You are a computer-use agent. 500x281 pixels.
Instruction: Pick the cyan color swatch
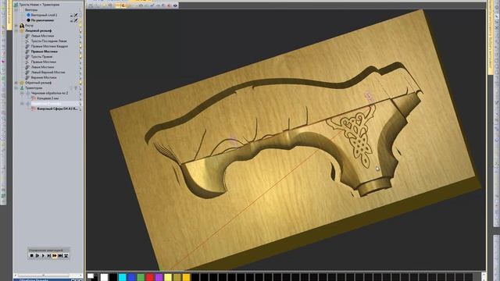coord(123,277)
